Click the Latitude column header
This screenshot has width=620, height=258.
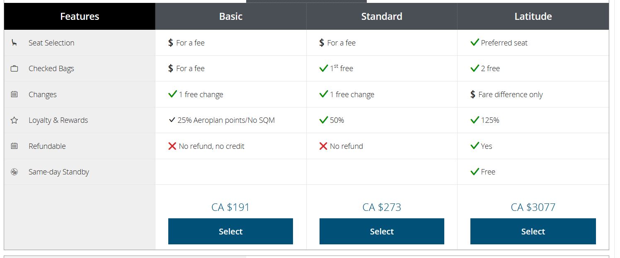[x=533, y=17]
